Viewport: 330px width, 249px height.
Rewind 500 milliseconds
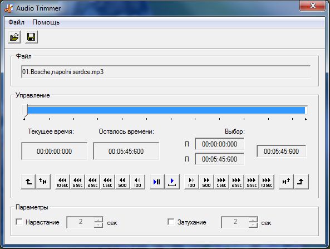(122, 182)
